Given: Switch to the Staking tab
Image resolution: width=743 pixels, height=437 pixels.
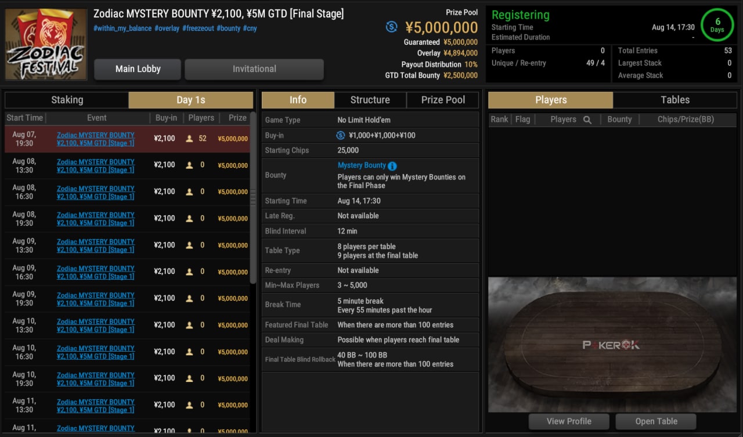Looking at the screenshot, I should coord(67,100).
